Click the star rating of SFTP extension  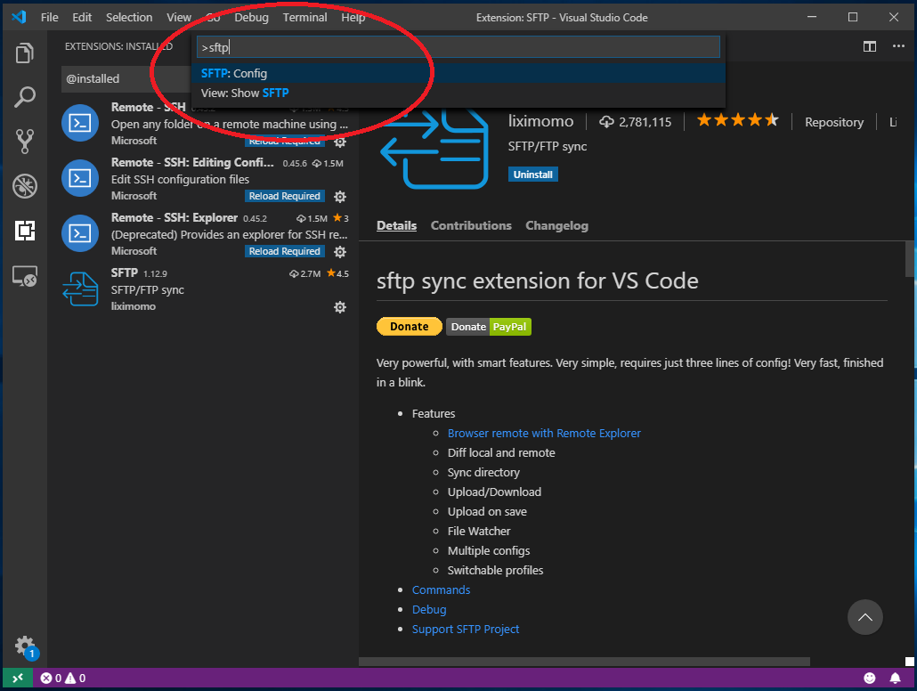coord(738,120)
